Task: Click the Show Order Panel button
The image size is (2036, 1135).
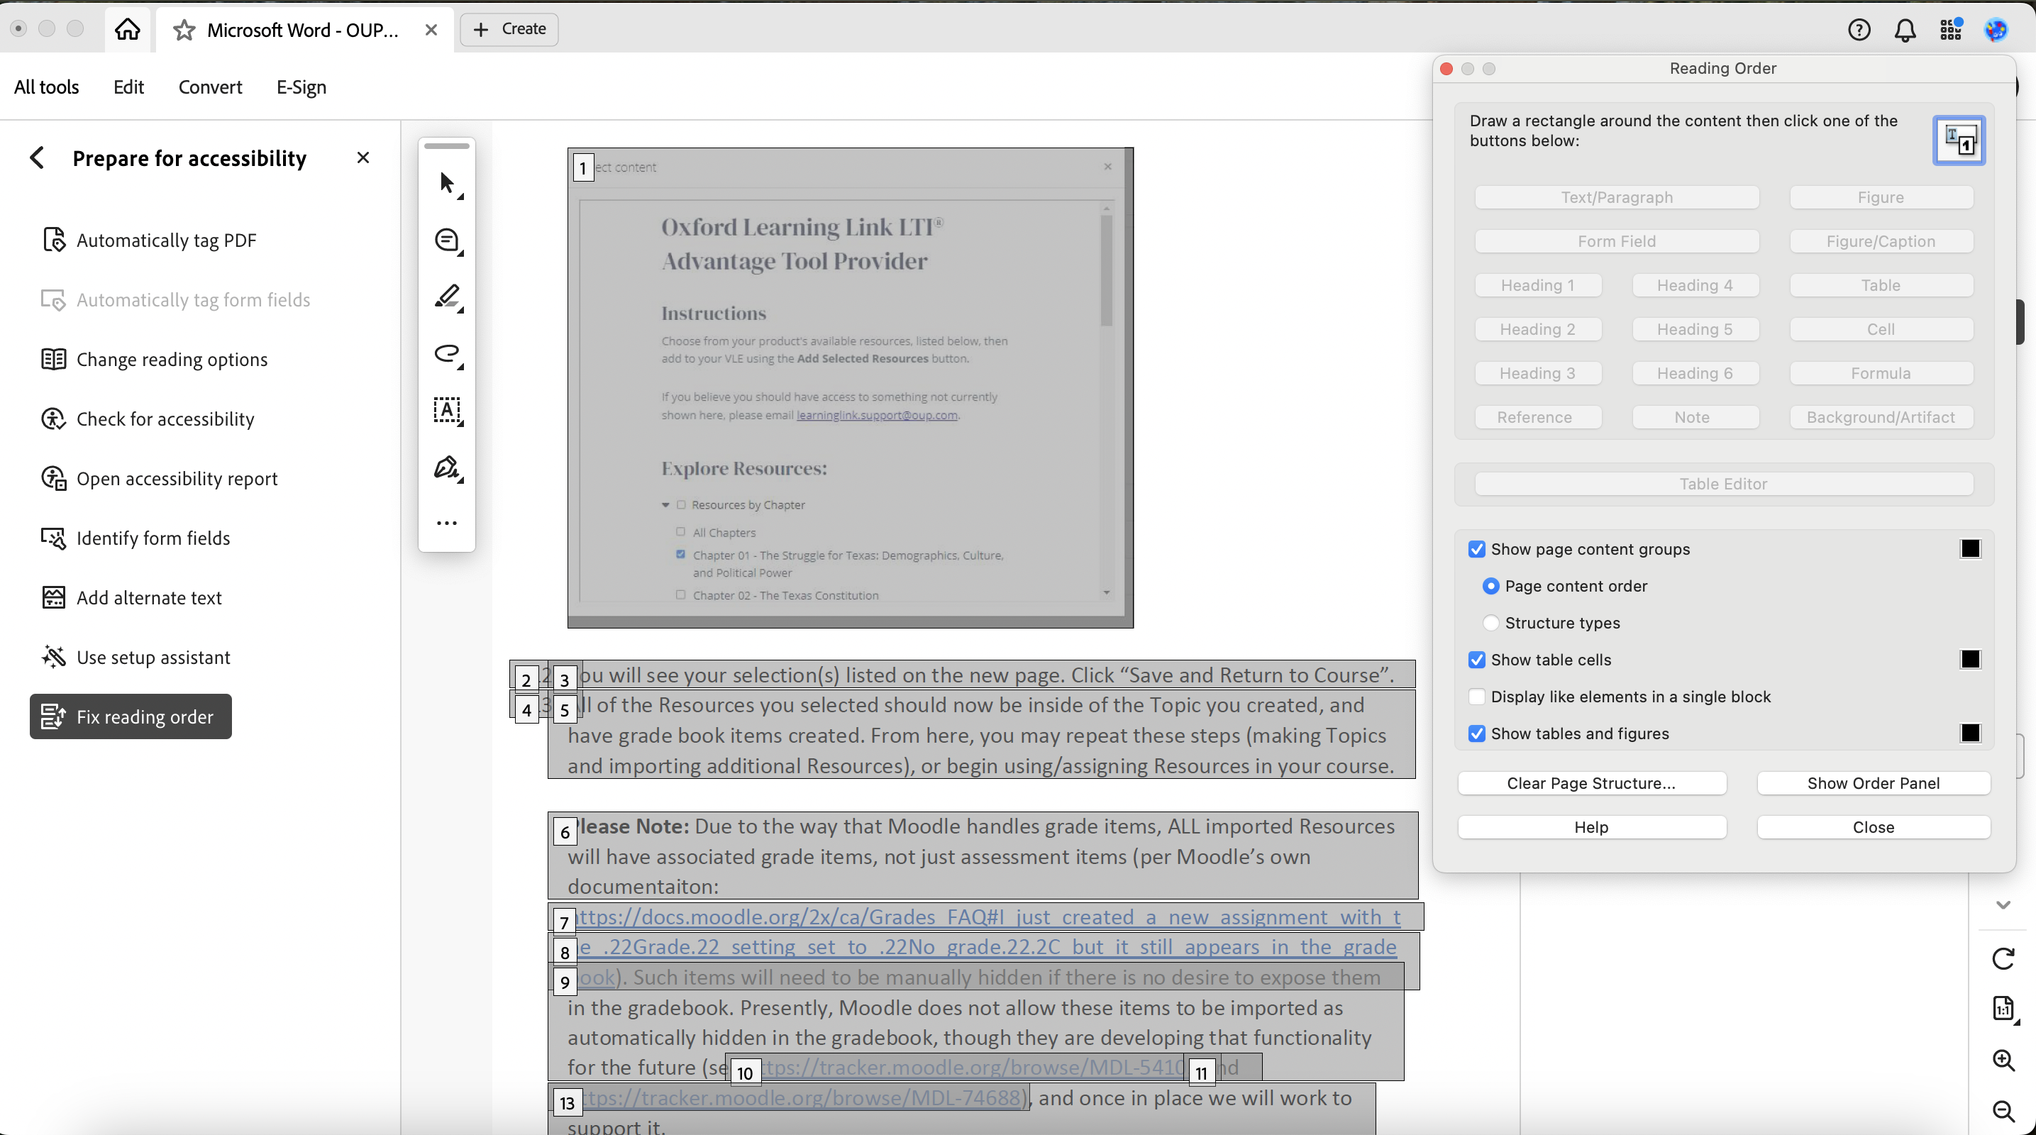Action: click(x=1872, y=783)
